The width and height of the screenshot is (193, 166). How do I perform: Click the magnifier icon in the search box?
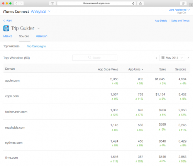(x=90, y=57)
